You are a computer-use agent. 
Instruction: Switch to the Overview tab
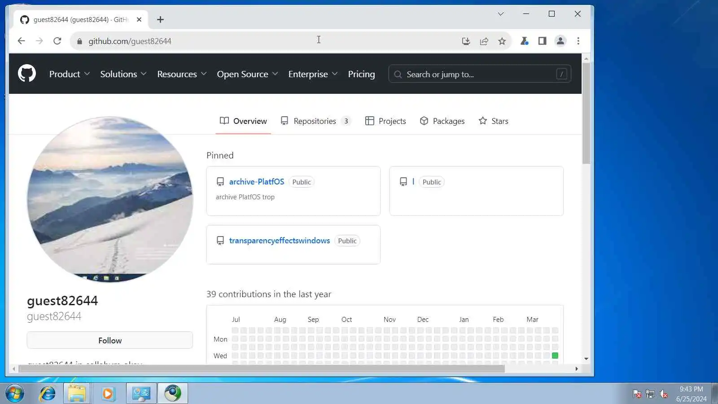243,121
